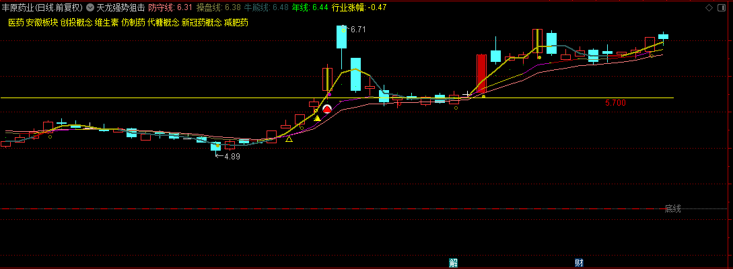Open the 仿制药 concept tag
The width and height of the screenshot is (733, 269).
click(133, 22)
